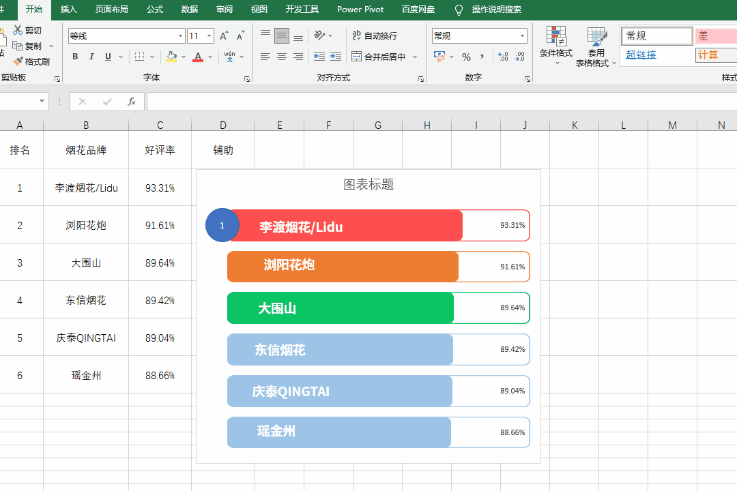Click the green 大围山 chart bar
This screenshot has height=491, width=737.
341,308
